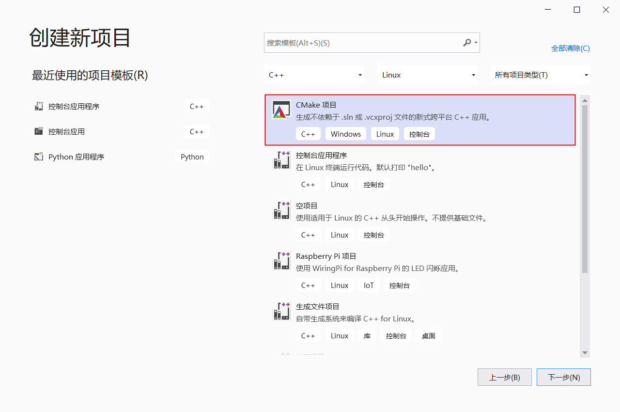This screenshot has height=412, width=620.
Task: Click the C++ tag on CMake project
Action: click(308, 134)
